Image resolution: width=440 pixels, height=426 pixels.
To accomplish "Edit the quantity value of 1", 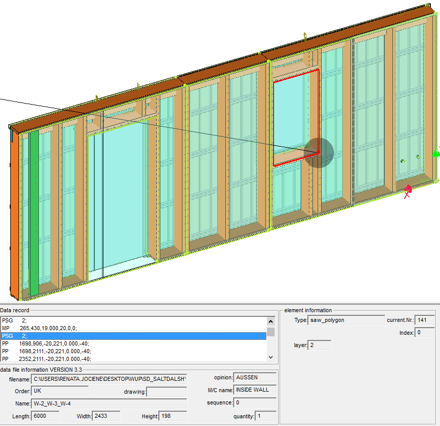I will (265, 416).
